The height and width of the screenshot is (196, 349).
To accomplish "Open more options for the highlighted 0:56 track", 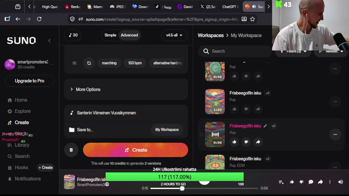I will tap(335, 134).
